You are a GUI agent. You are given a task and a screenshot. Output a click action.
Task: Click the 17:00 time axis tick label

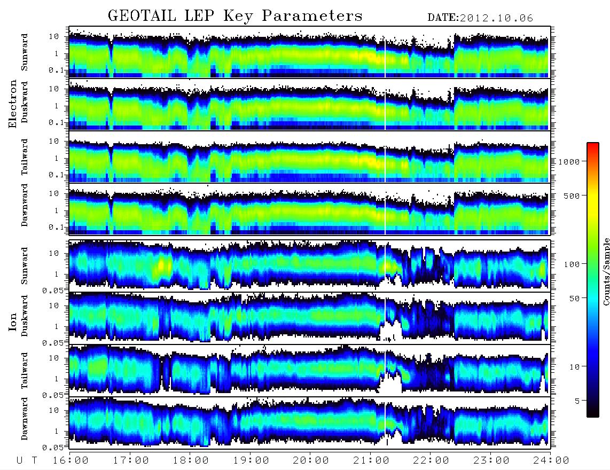tap(131, 460)
